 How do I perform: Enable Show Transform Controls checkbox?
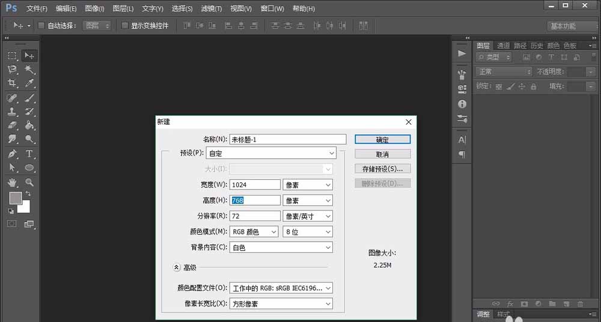(124, 26)
